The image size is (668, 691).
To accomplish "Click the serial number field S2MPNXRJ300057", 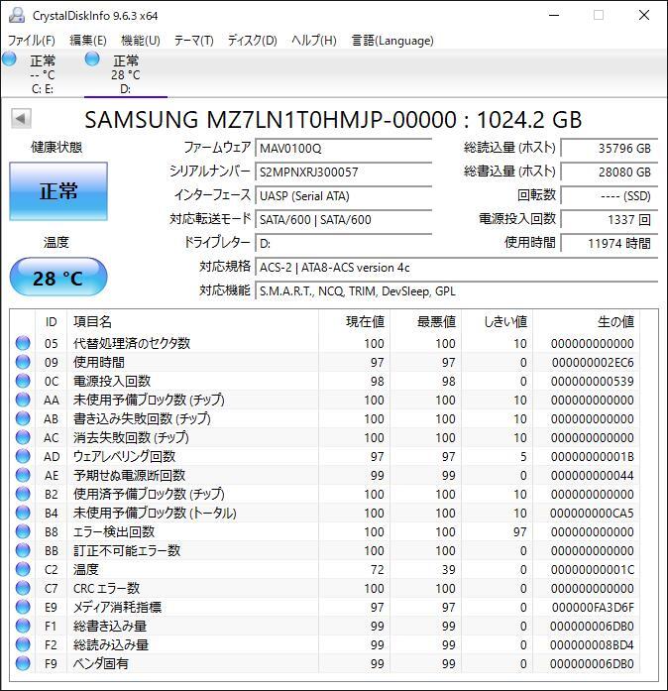I will pyautogui.click(x=343, y=172).
